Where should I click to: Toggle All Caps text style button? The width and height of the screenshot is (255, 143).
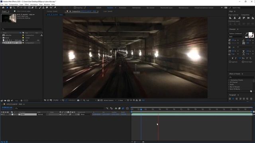coord(239,58)
